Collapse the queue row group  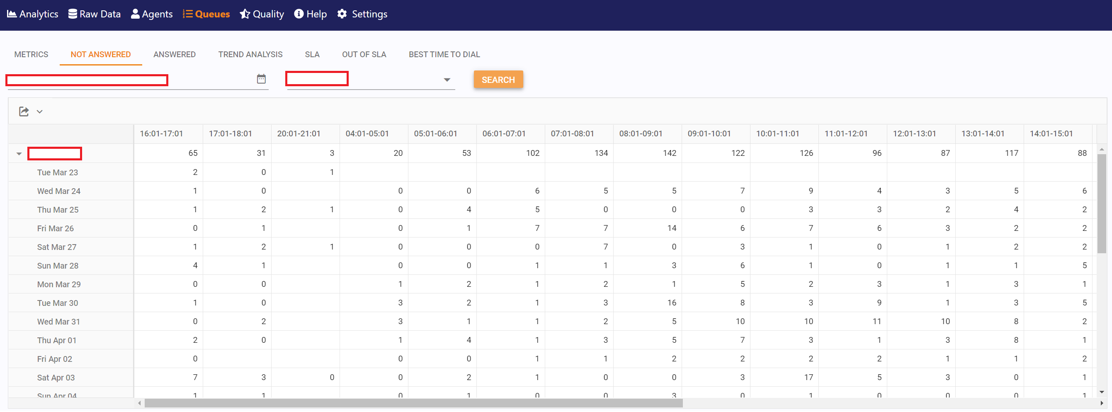(x=19, y=154)
